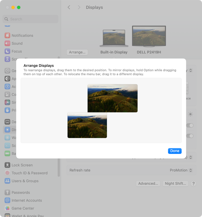Select Lock Screen icon
The height and width of the screenshot is (217, 202).
point(7,165)
